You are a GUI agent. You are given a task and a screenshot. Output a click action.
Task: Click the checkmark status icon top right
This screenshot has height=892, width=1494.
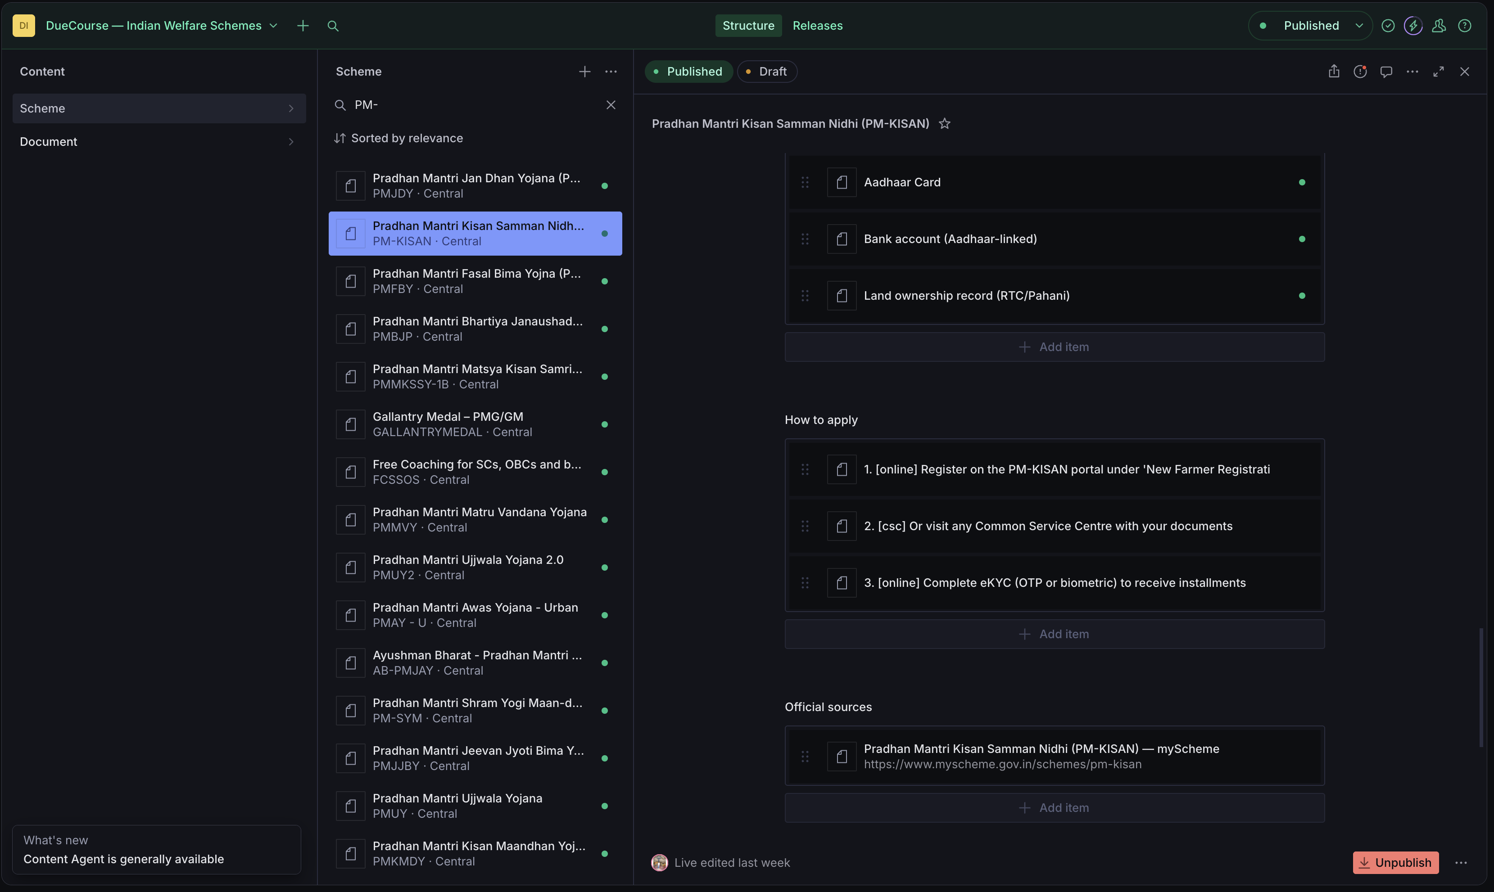tap(1388, 26)
